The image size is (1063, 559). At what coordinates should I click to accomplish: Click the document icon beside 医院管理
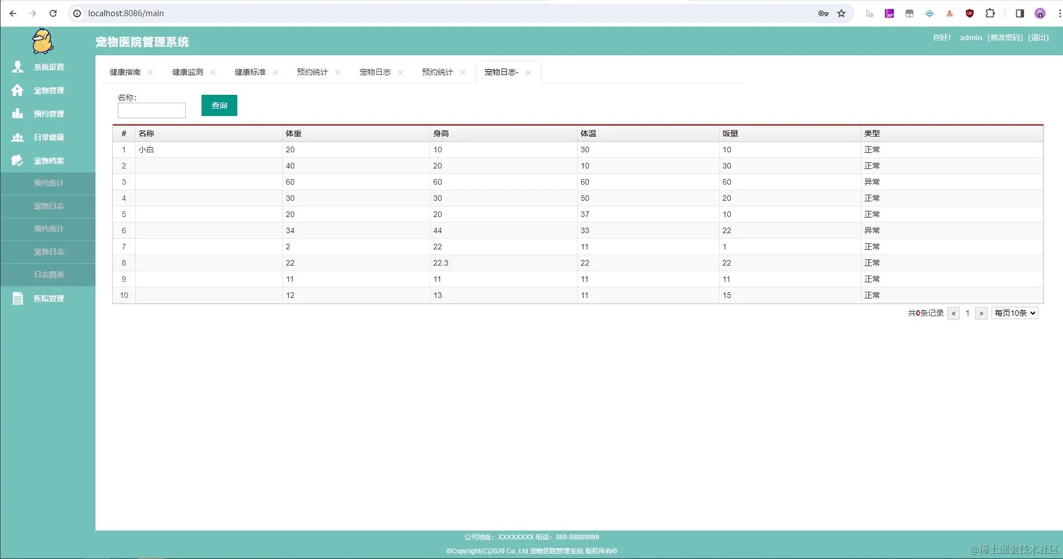tap(18, 298)
